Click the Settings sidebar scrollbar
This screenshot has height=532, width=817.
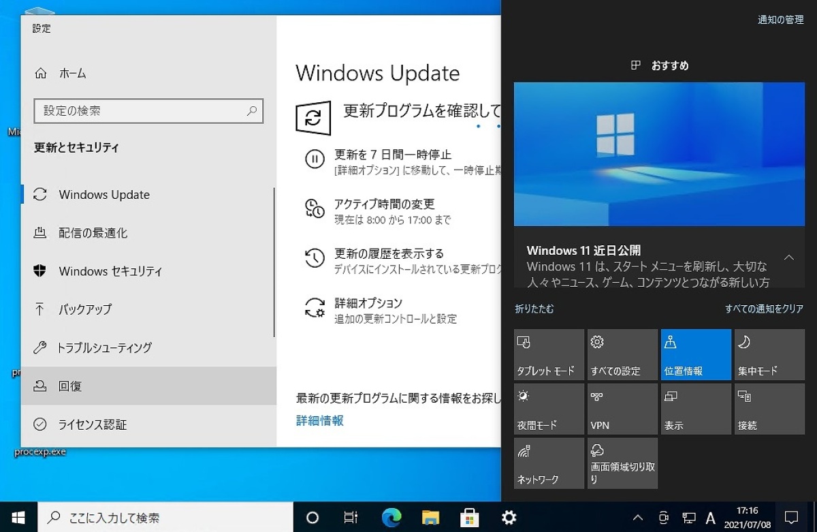(274, 262)
